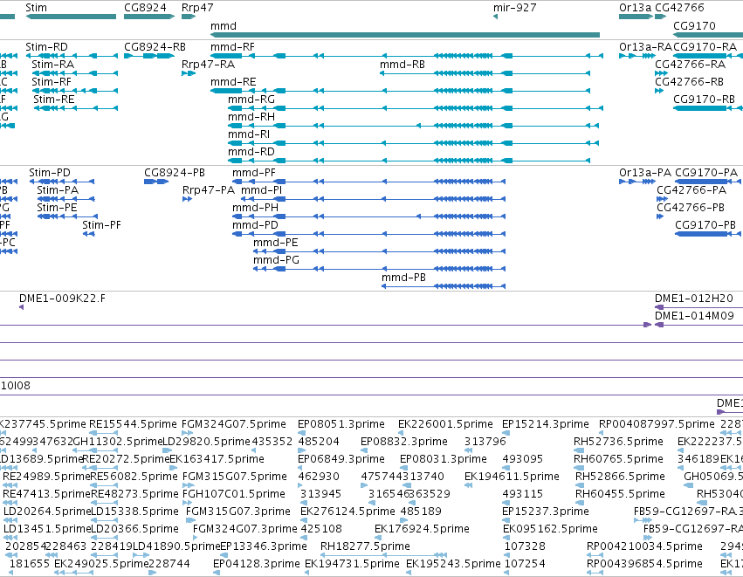Open the mmd-RF transcript label
Viewport: 743px width, 577px height.
[232, 47]
